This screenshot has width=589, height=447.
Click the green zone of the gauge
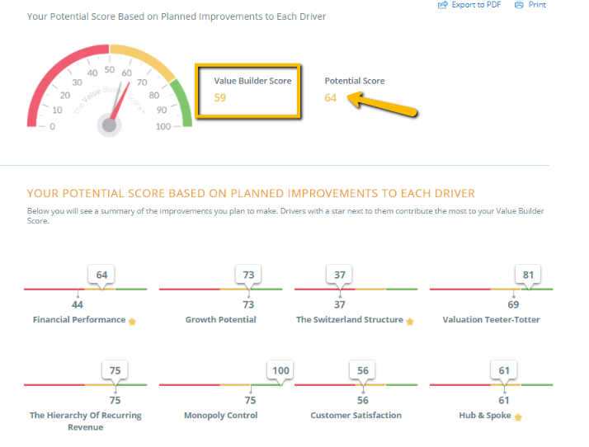(x=183, y=103)
